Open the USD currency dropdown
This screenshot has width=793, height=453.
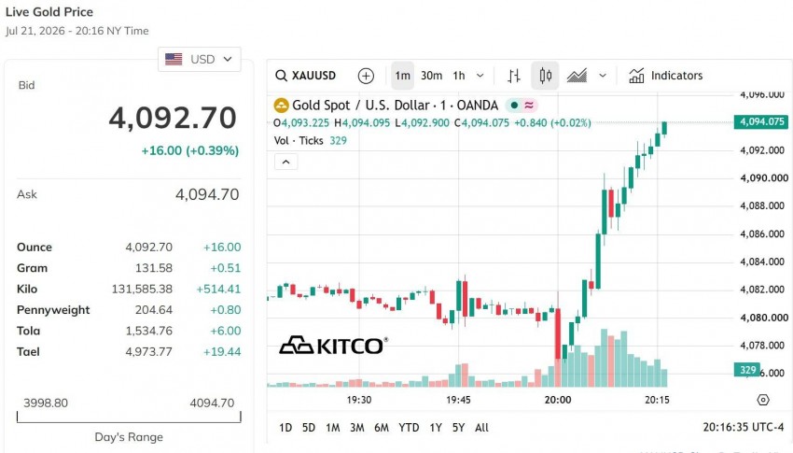(200, 59)
